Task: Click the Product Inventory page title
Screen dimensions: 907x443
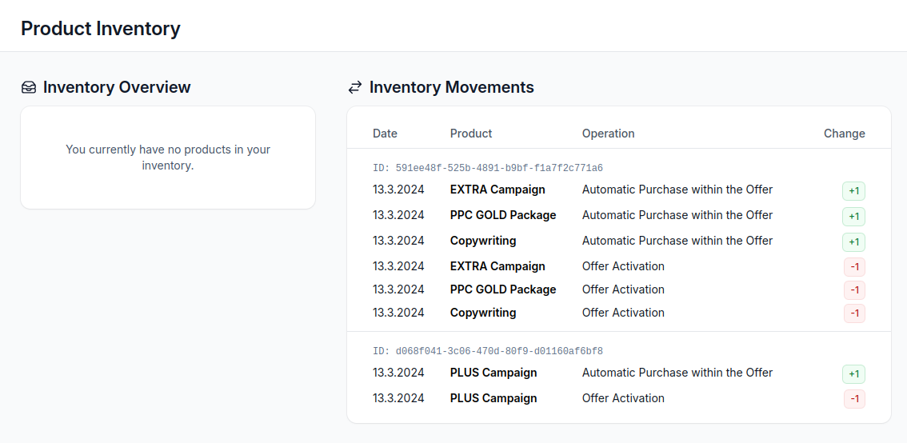Action: tap(101, 29)
